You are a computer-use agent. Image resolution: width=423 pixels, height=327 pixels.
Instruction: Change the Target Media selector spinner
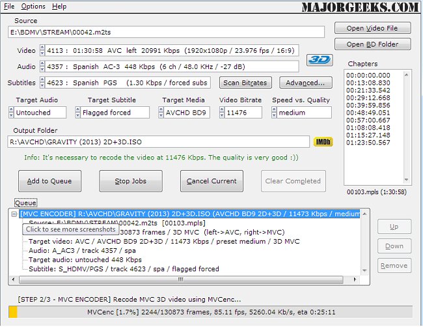point(161,112)
